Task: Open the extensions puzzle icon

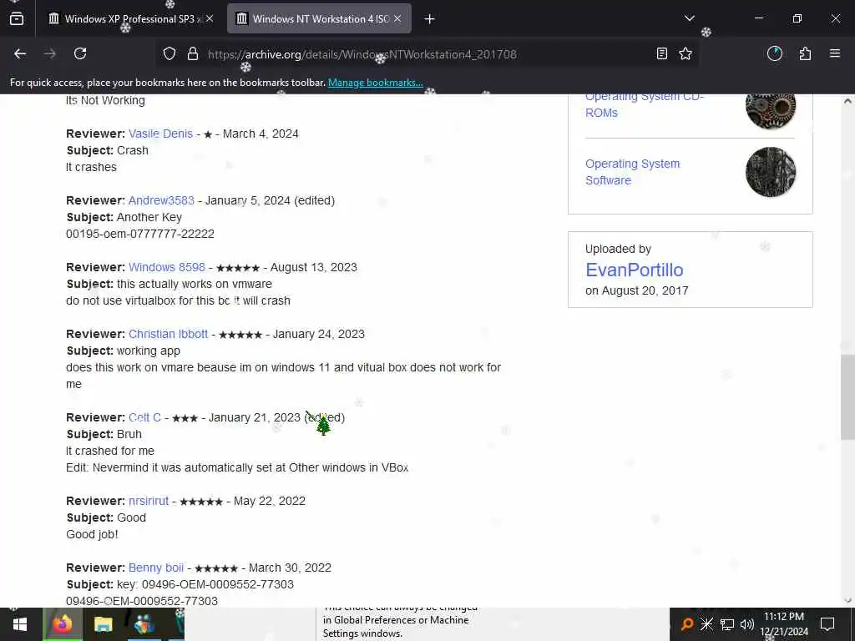Action: coord(806,53)
